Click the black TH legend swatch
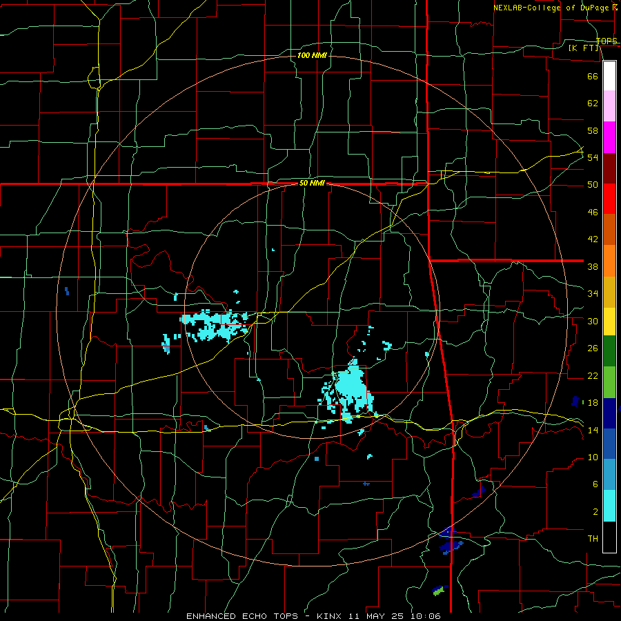The width and height of the screenshot is (621, 621). [609, 537]
